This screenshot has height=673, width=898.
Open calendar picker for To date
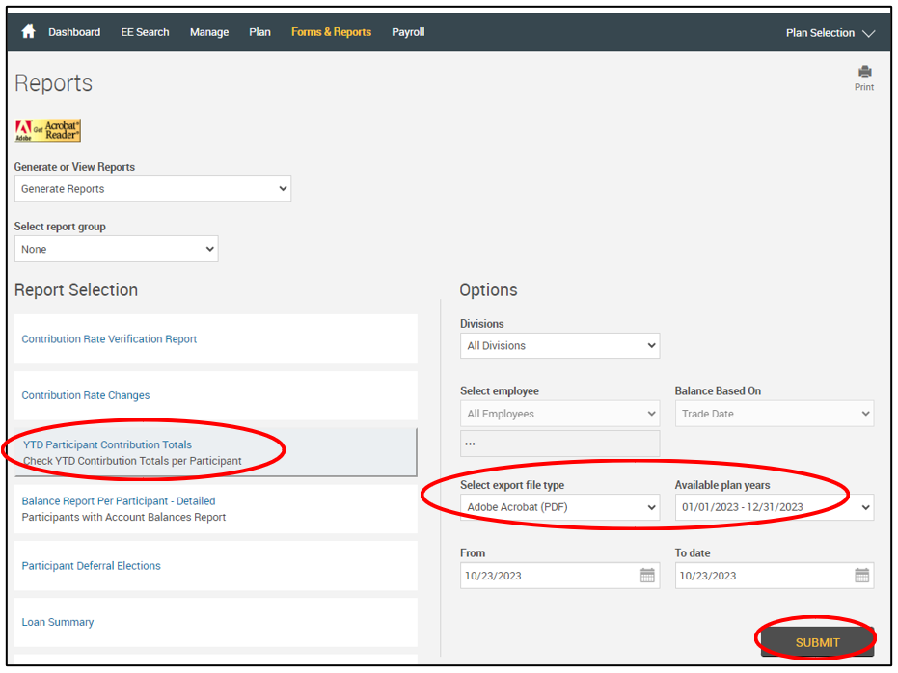pos(862,576)
